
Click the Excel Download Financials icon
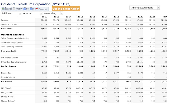pyautogui.click(x=3, y=9)
